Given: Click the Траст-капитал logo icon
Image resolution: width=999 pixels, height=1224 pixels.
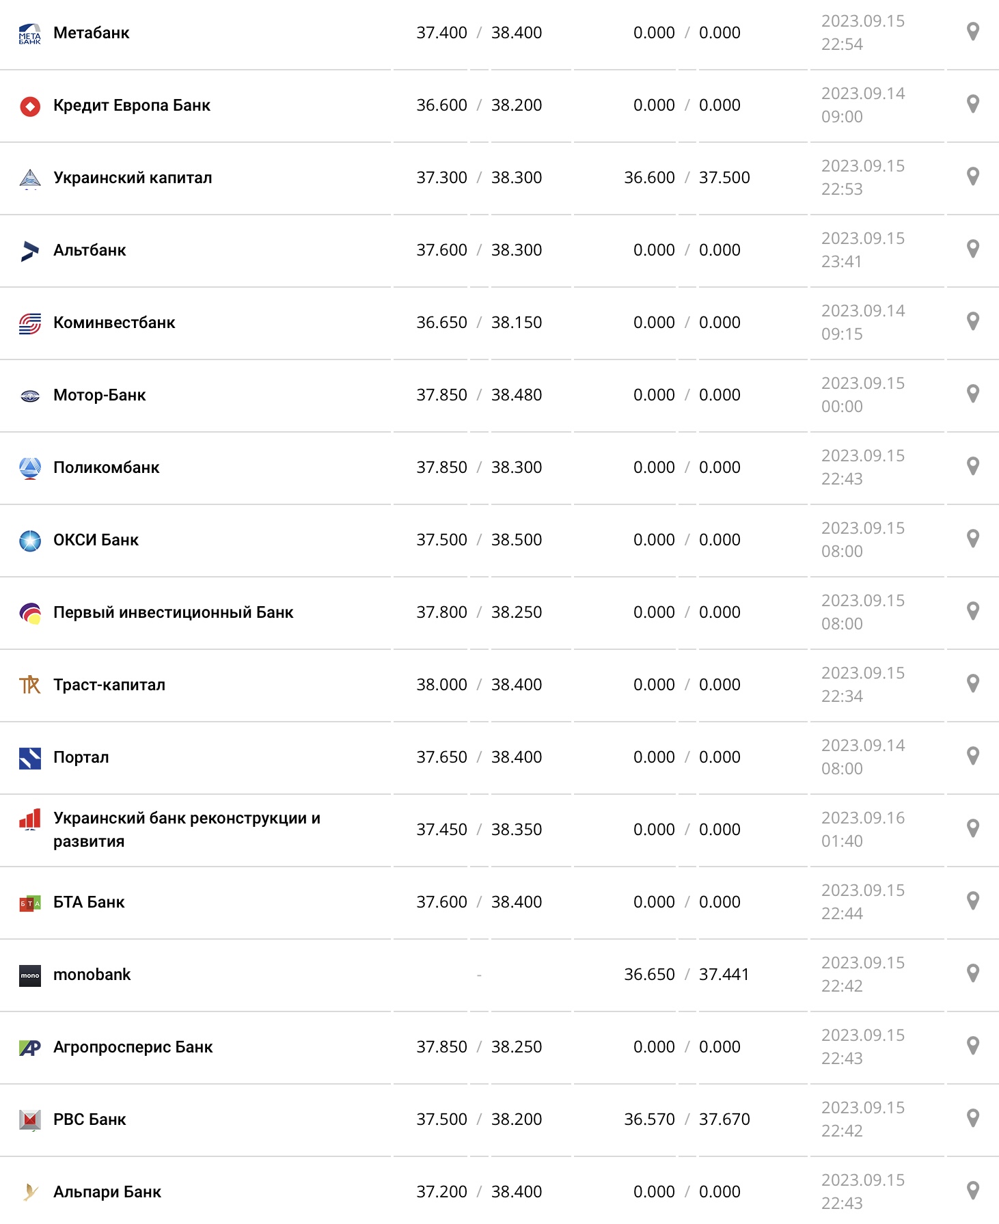Looking at the screenshot, I should tap(28, 684).
